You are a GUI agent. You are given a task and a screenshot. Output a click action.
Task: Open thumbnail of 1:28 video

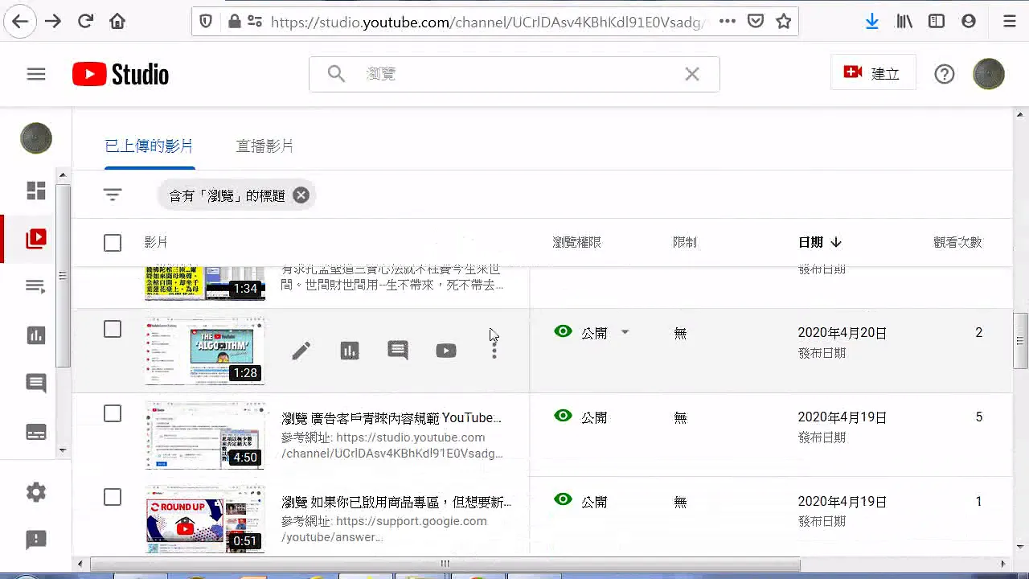click(205, 351)
